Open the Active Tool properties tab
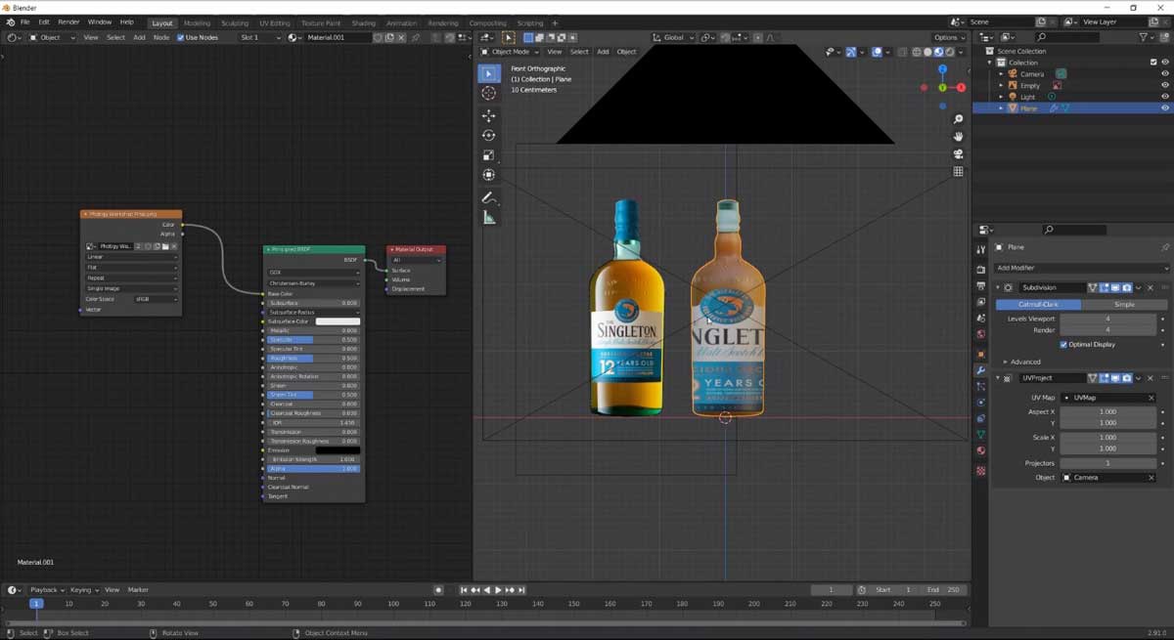 [980, 250]
